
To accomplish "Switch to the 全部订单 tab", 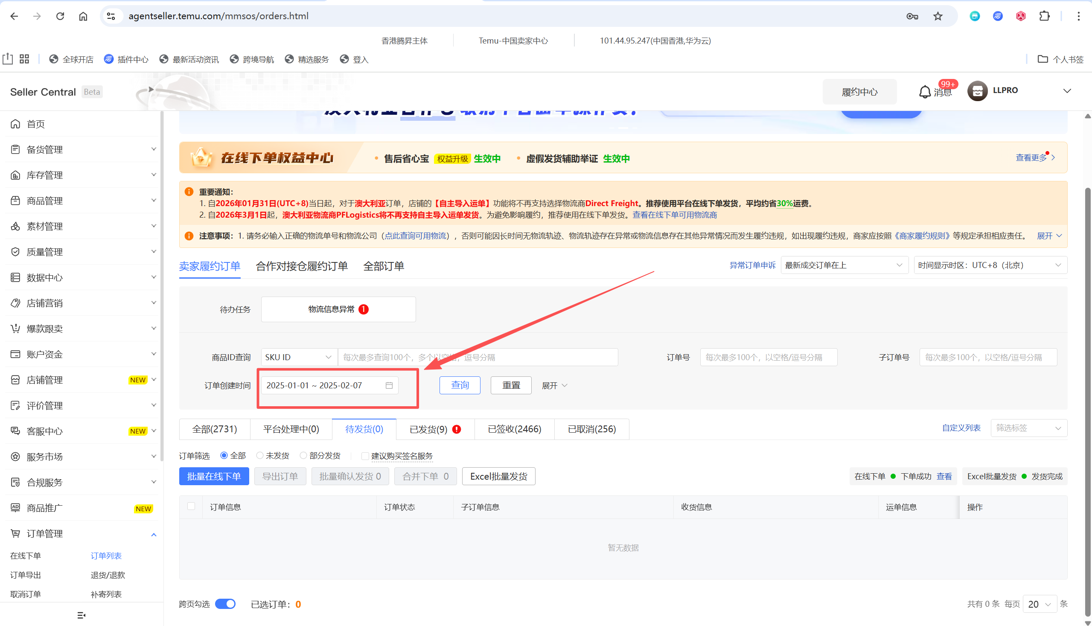I will point(384,266).
